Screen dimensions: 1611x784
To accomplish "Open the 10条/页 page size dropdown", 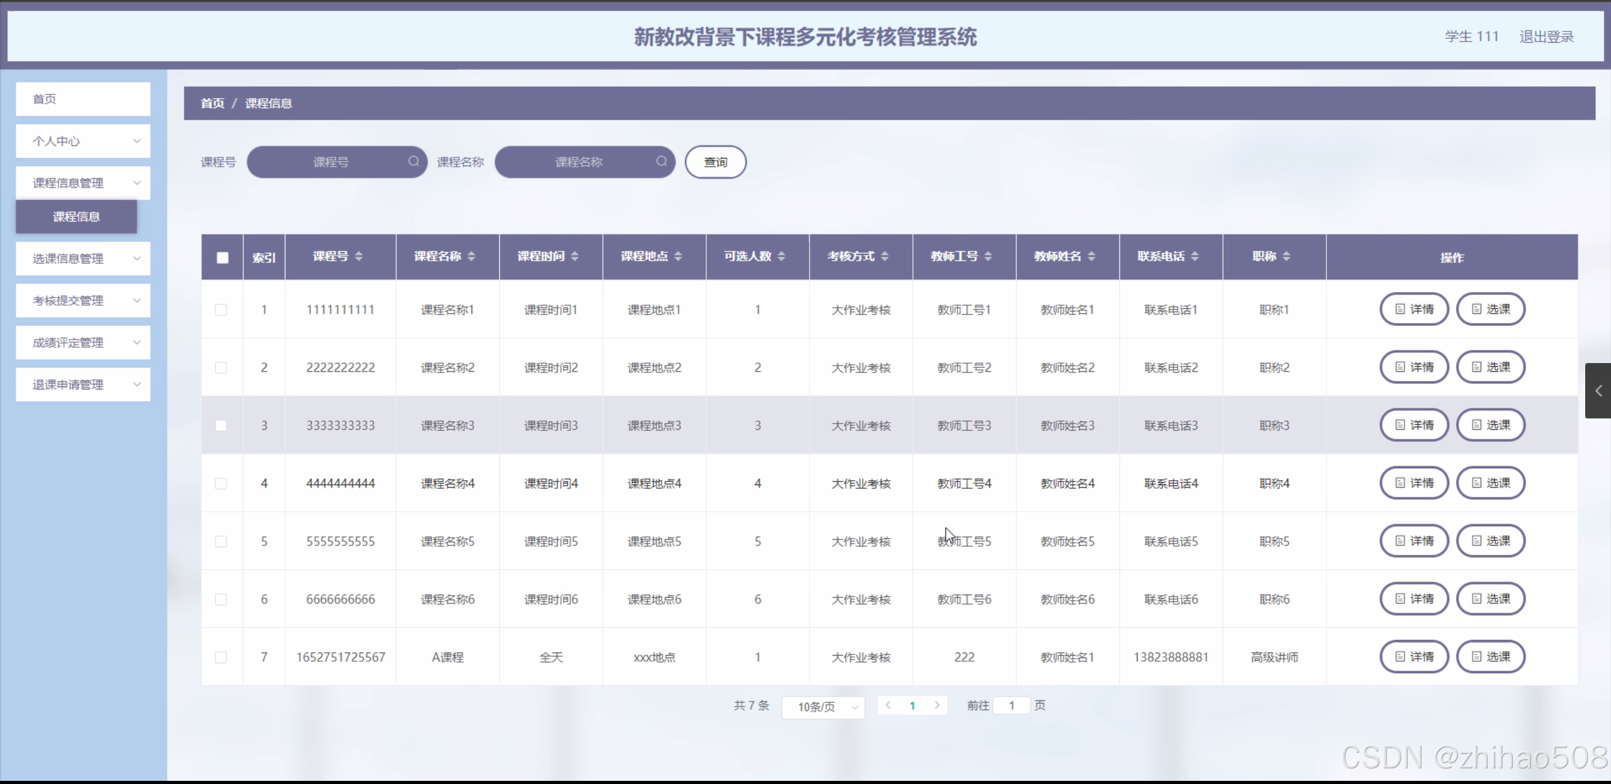I will pos(823,707).
